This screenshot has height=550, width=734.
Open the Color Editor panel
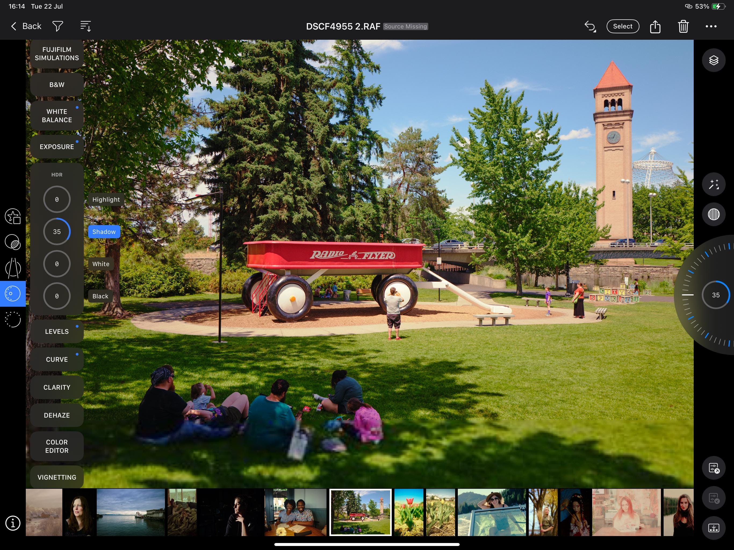click(57, 446)
